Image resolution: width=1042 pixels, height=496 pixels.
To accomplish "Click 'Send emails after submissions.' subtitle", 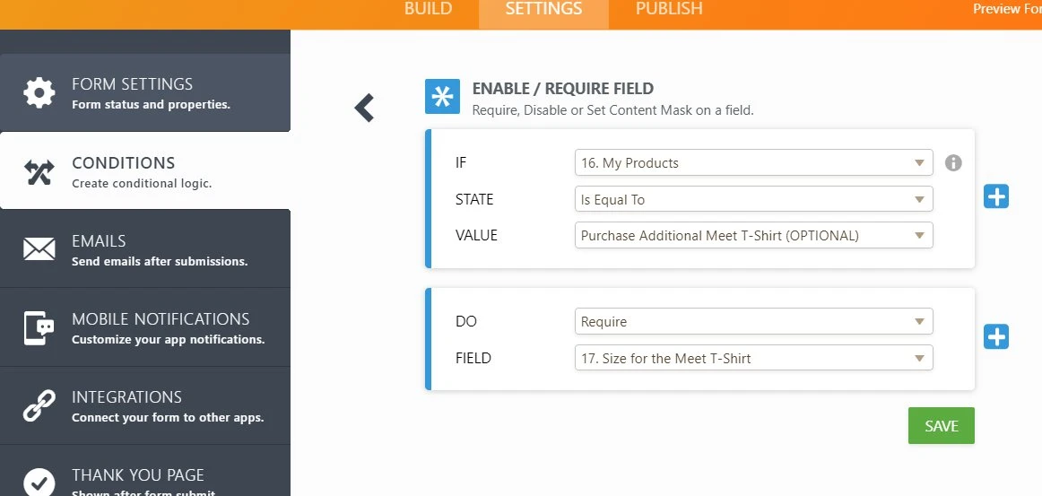I will tap(160, 261).
